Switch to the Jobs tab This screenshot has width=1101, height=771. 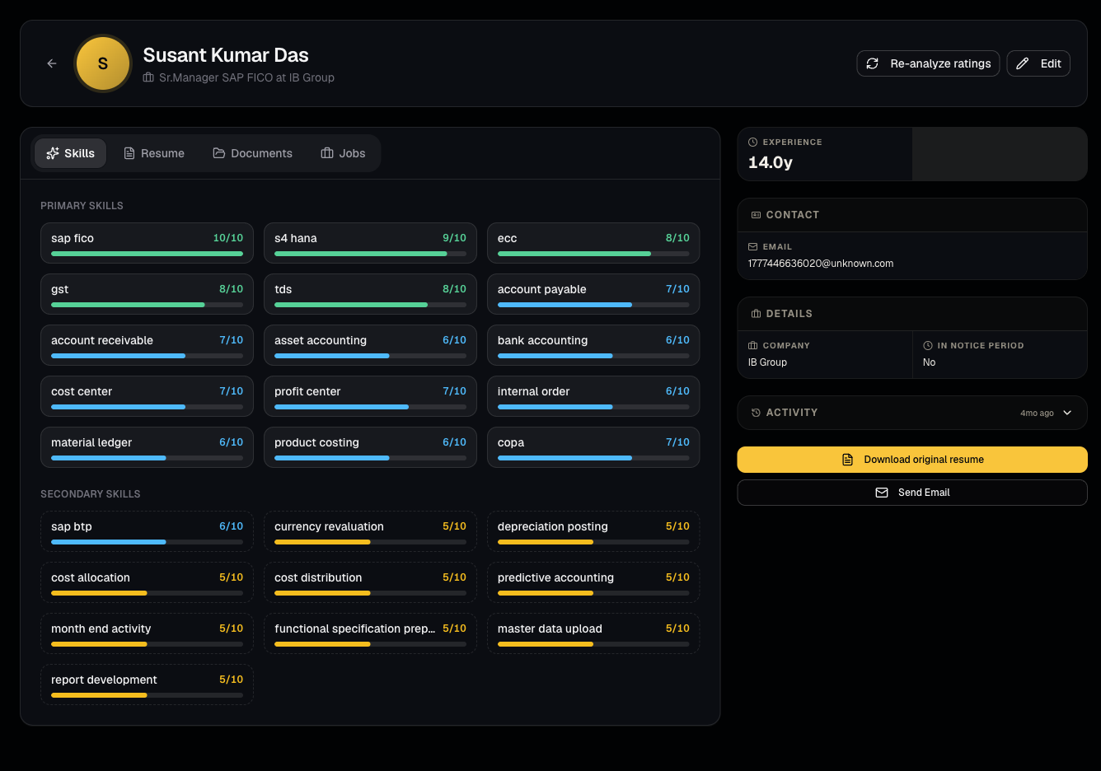(x=344, y=153)
